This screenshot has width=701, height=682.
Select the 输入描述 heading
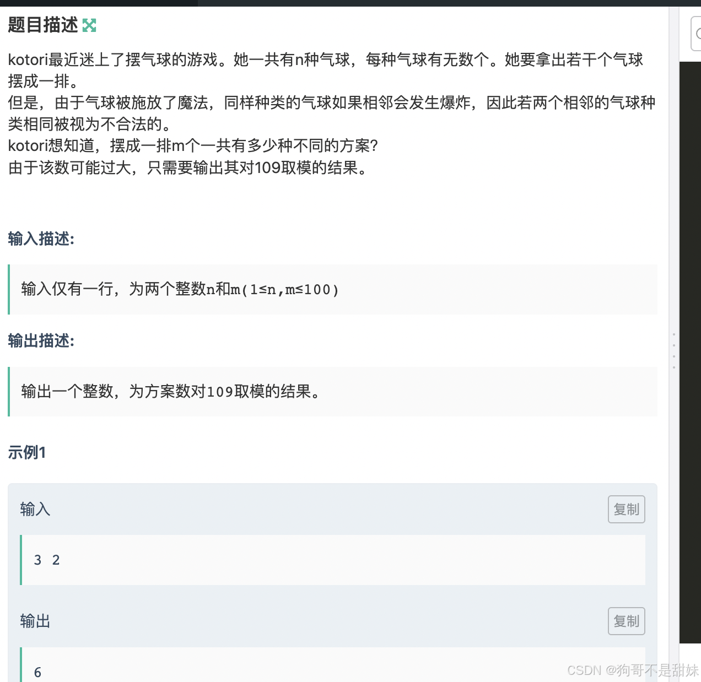pyautogui.click(x=41, y=239)
